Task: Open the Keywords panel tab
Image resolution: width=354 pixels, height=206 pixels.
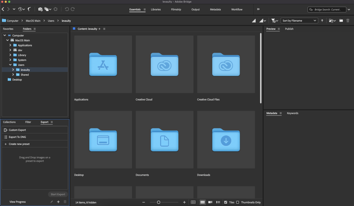Action: (x=292, y=113)
